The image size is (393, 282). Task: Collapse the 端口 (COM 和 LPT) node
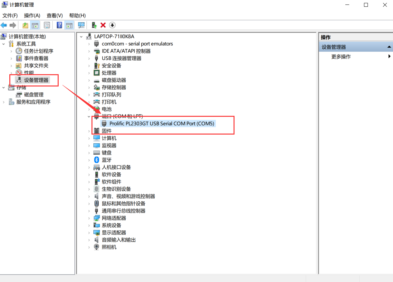[x=89, y=116]
